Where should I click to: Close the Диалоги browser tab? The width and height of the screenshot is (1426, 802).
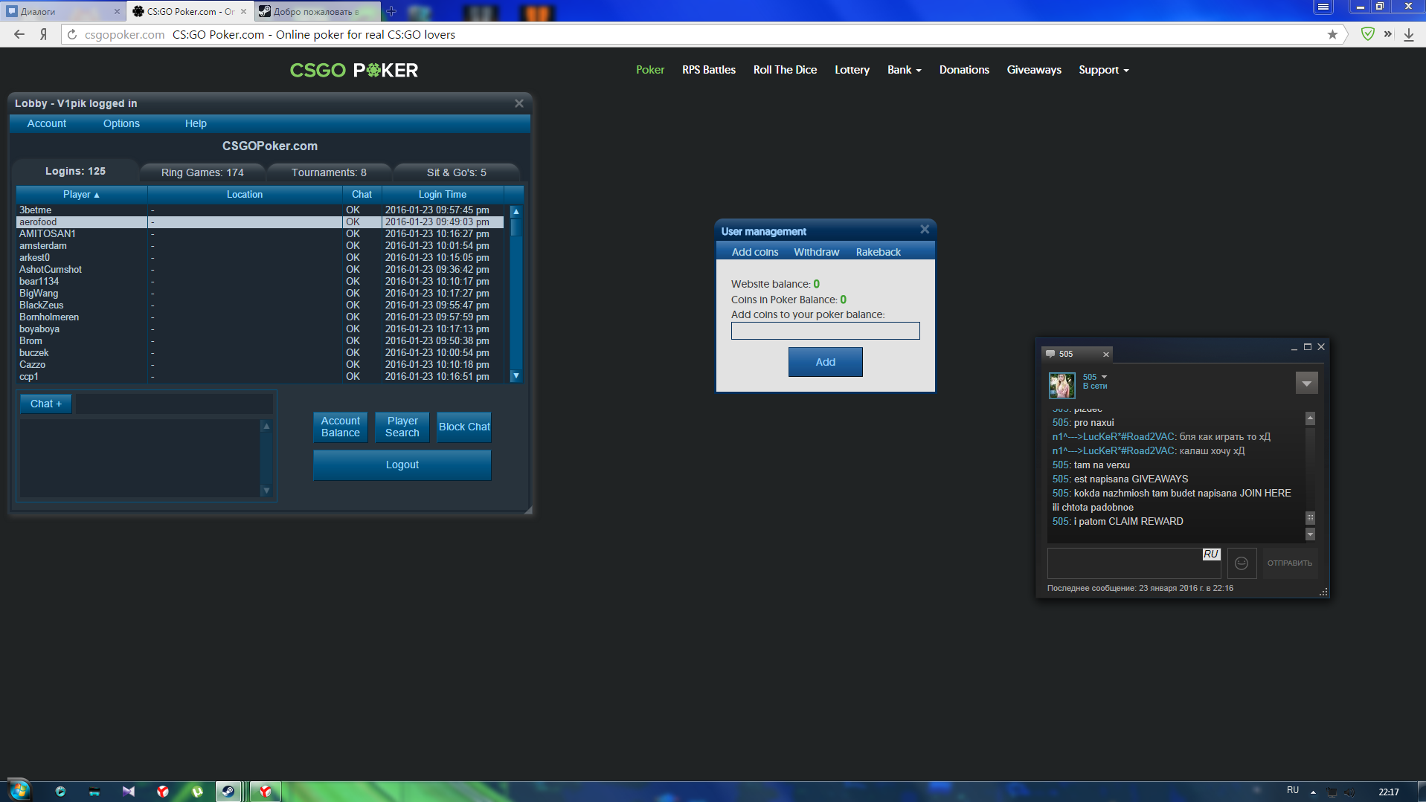coord(117,11)
